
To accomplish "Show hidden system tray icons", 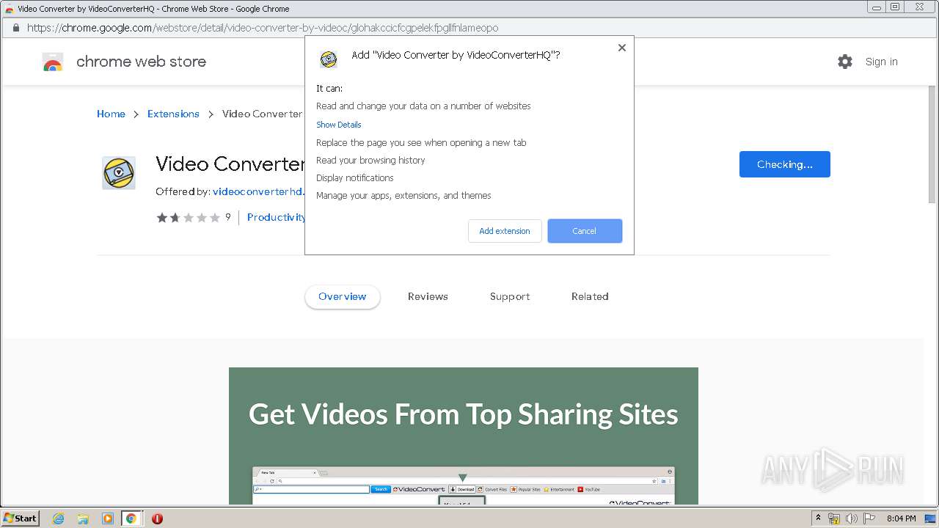I will pyautogui.click(x=818, y=518).
